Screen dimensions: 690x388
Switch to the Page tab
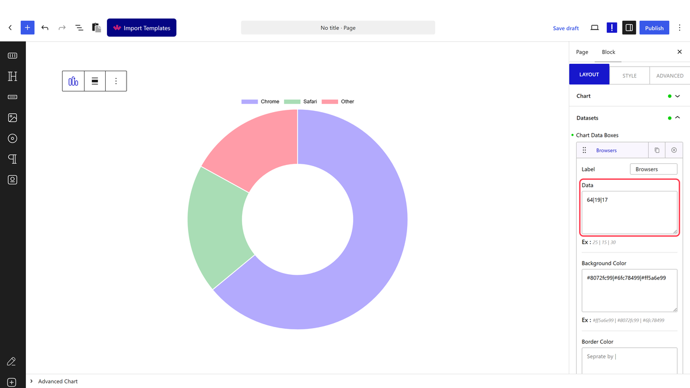pos(582,52)
